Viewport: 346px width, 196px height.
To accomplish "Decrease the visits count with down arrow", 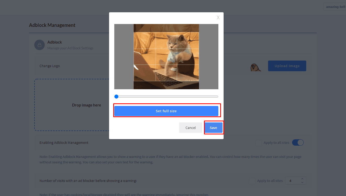I will click(302, 182).
